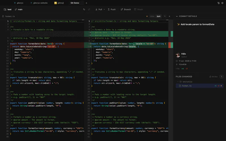Click 'locale = "en-GB"' in right pane
Viewport: 226px width, 141px height.
[x=144, y=44]
